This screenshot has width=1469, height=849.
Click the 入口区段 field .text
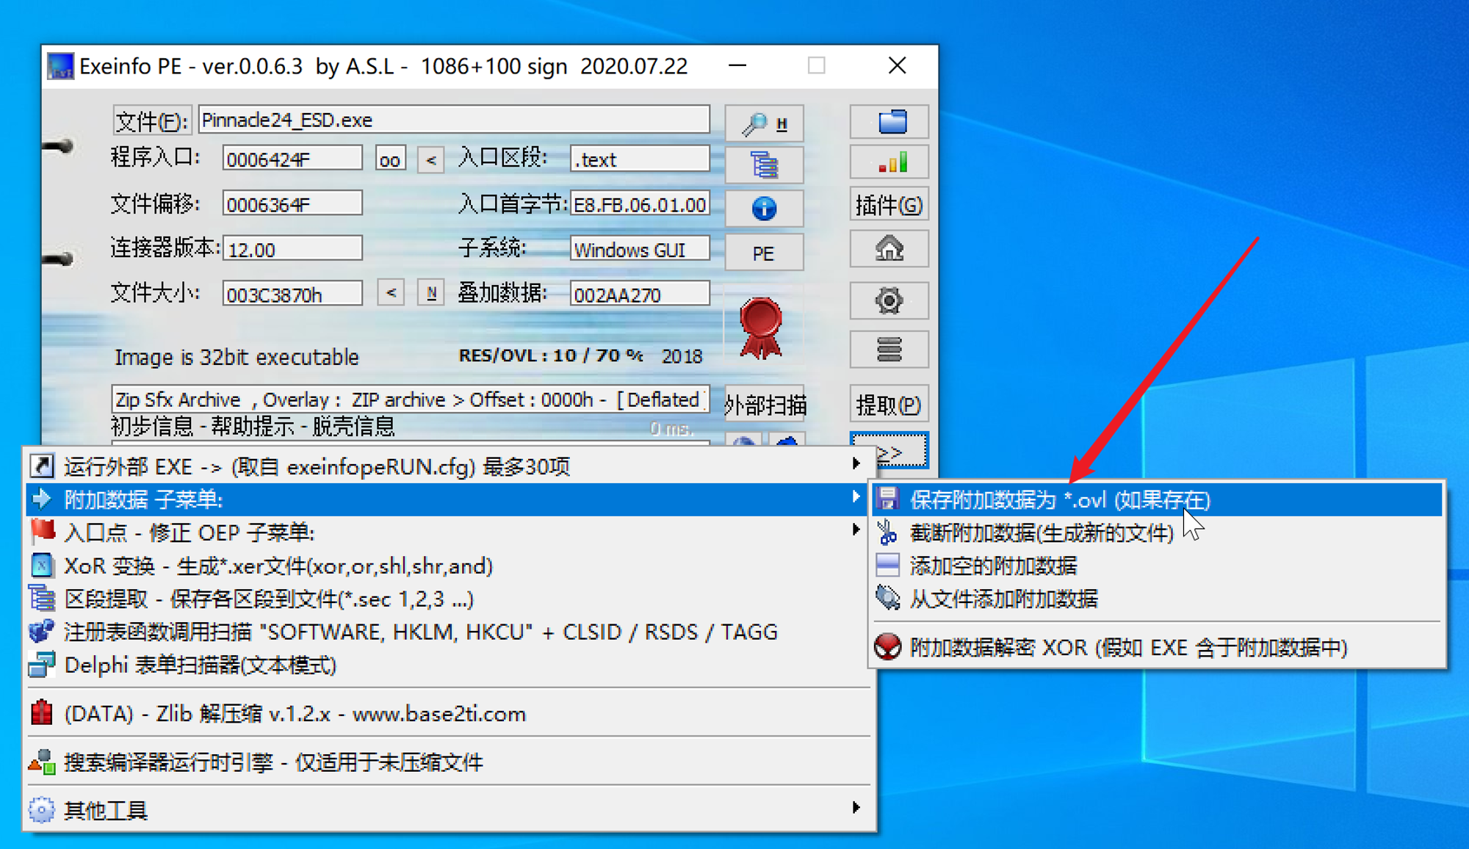pos(640,159)
